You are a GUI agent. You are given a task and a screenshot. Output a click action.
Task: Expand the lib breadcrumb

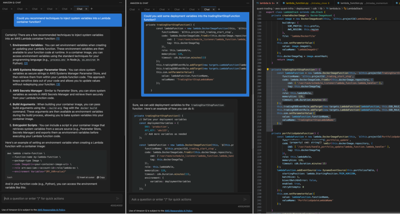click(x=321, y=9)
